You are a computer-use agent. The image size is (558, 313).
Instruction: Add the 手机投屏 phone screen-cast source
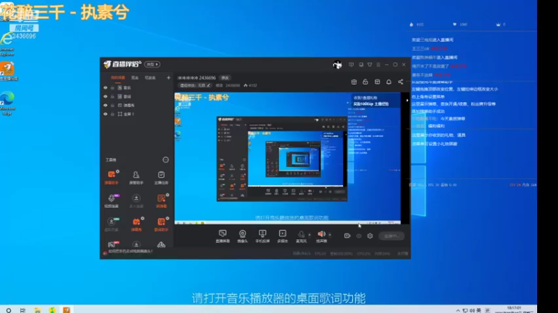(262, 236)
